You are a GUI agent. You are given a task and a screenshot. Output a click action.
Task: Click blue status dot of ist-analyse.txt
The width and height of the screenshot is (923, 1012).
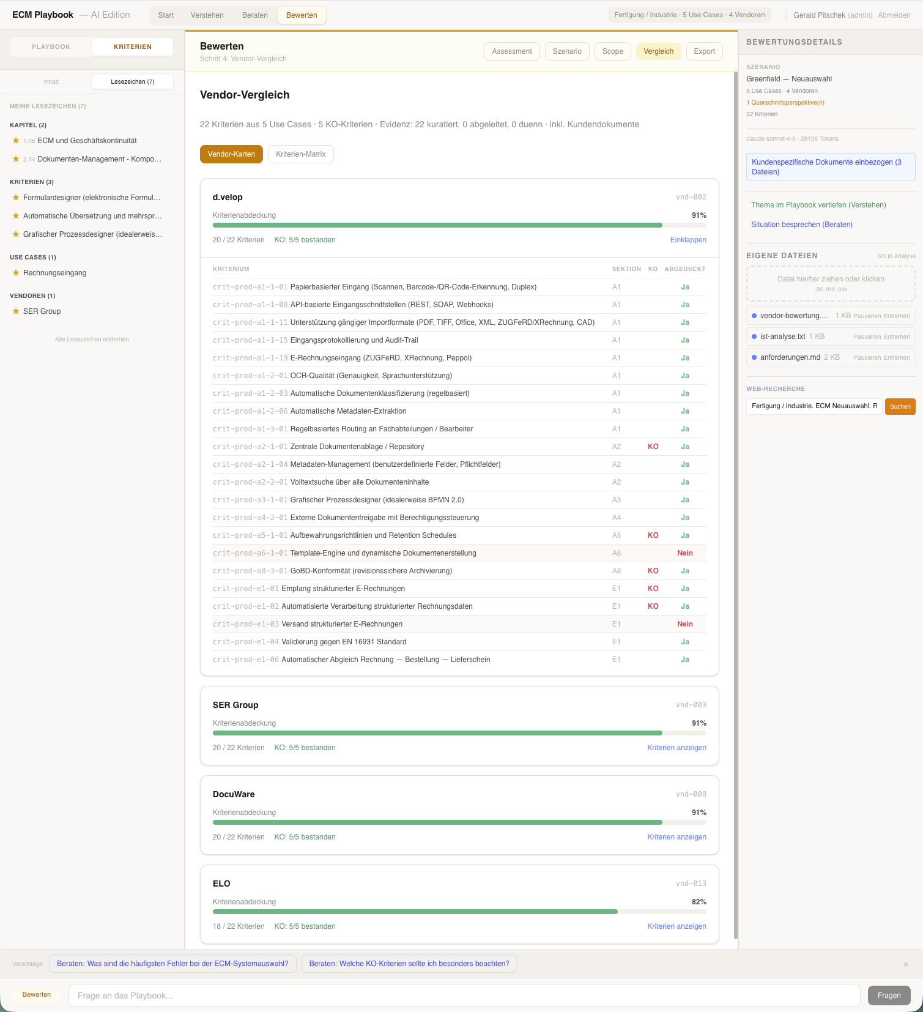tap(754, 337)
